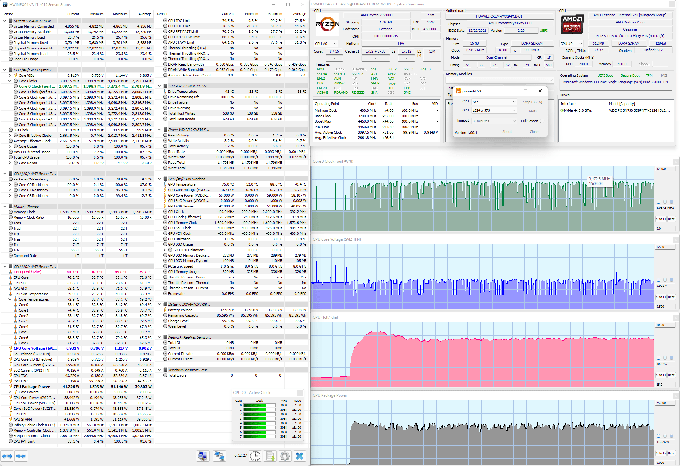This screenshot has width=680, height=466.
Task: Open the GPU resolution 1024 x 576 dropdown
Action: [494, 110]
